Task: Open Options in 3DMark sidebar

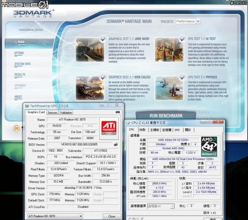Action: 19,53
